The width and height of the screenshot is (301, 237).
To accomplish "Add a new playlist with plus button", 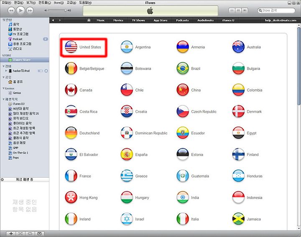I will tap(11, 234).
